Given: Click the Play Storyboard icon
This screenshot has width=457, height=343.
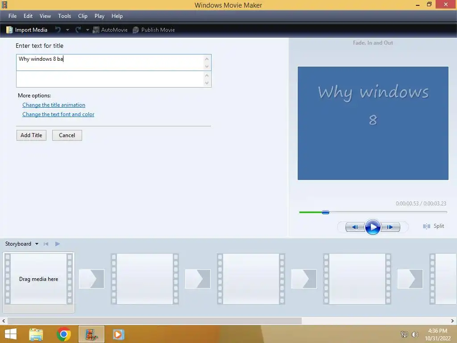Looking at the screenshot, I should click(58, 244).
